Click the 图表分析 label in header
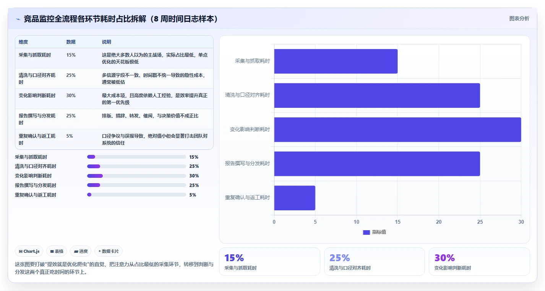This screenshot has width=545, height=291. 519,18
